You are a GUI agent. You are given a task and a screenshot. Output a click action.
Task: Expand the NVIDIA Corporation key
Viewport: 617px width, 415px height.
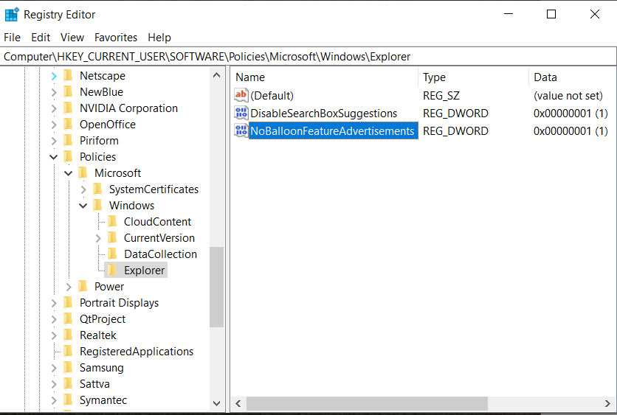tap(54, 108)
